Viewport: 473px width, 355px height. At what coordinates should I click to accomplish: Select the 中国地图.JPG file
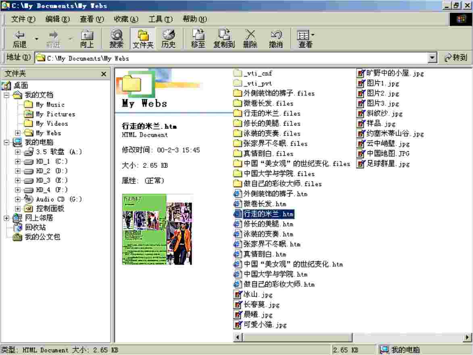(383, 154)
